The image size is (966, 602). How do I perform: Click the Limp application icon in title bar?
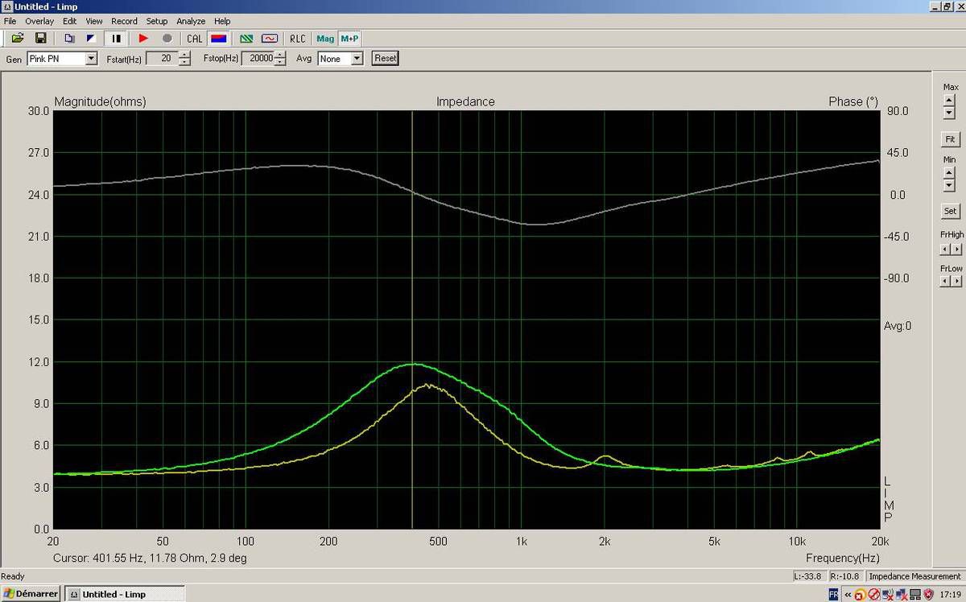coord(7,6)
